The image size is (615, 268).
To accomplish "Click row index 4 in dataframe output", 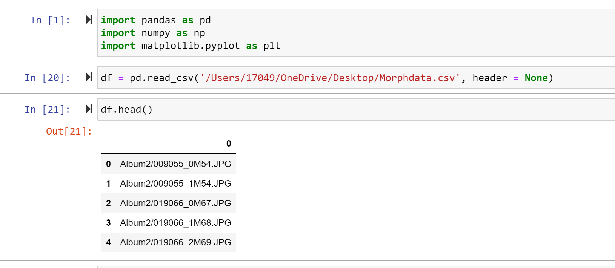I will [108, 242].
